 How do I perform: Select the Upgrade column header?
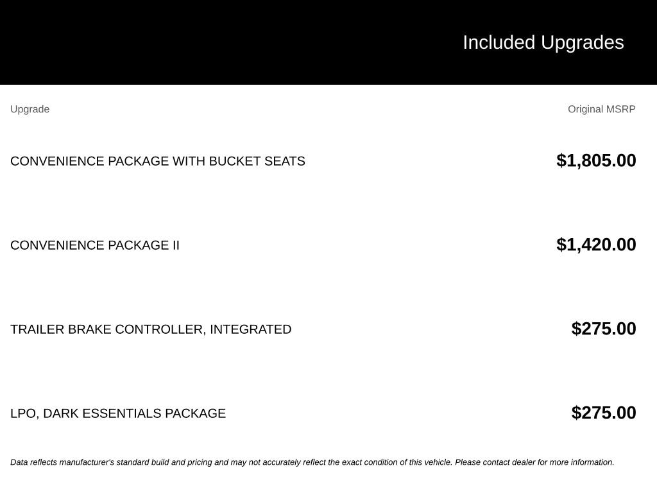click(30, 109)
